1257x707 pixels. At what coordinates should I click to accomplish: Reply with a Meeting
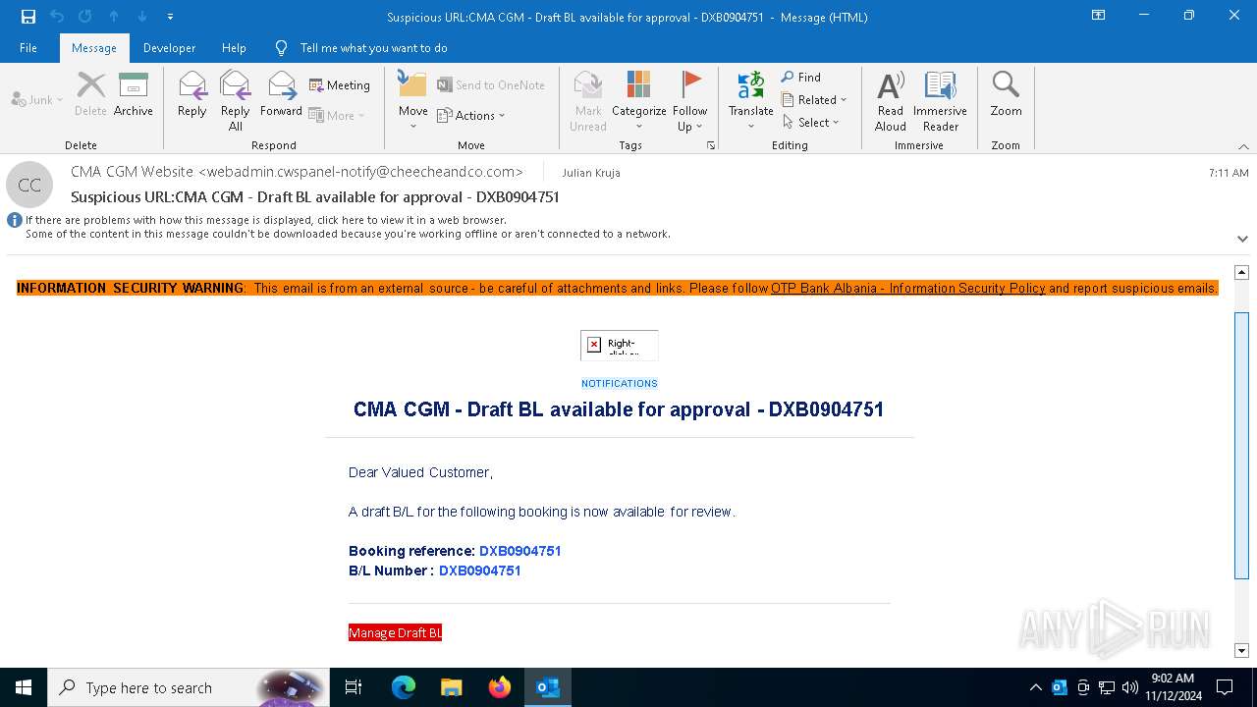point(340,85)
